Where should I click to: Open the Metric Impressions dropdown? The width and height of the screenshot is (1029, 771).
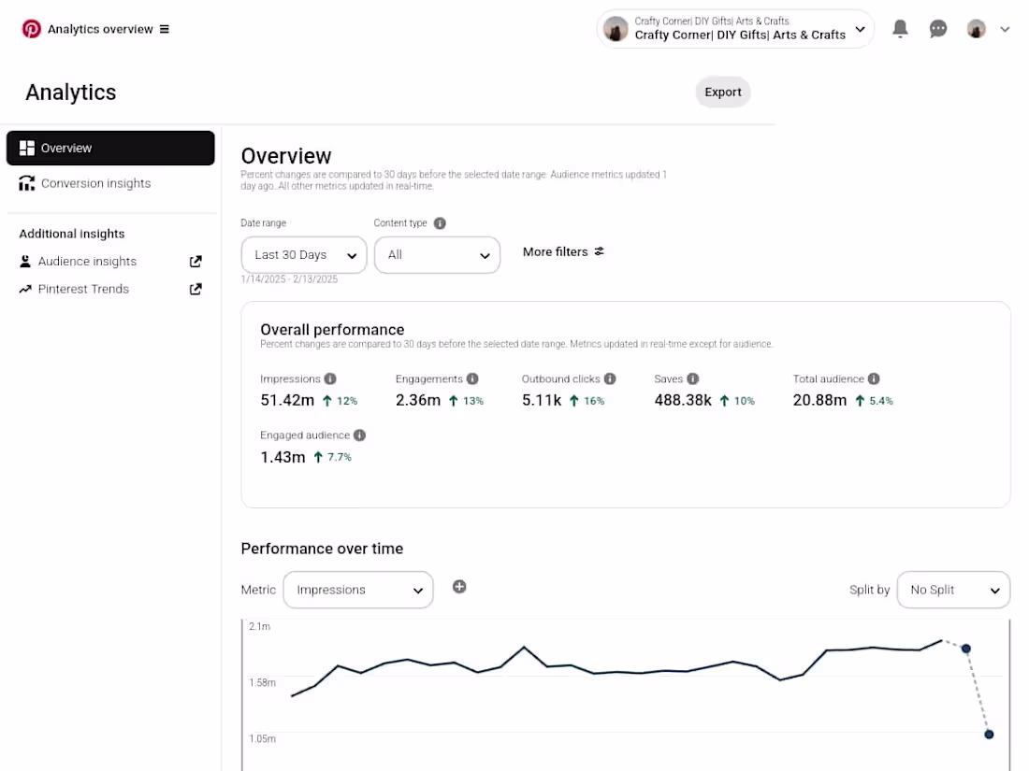358,590
